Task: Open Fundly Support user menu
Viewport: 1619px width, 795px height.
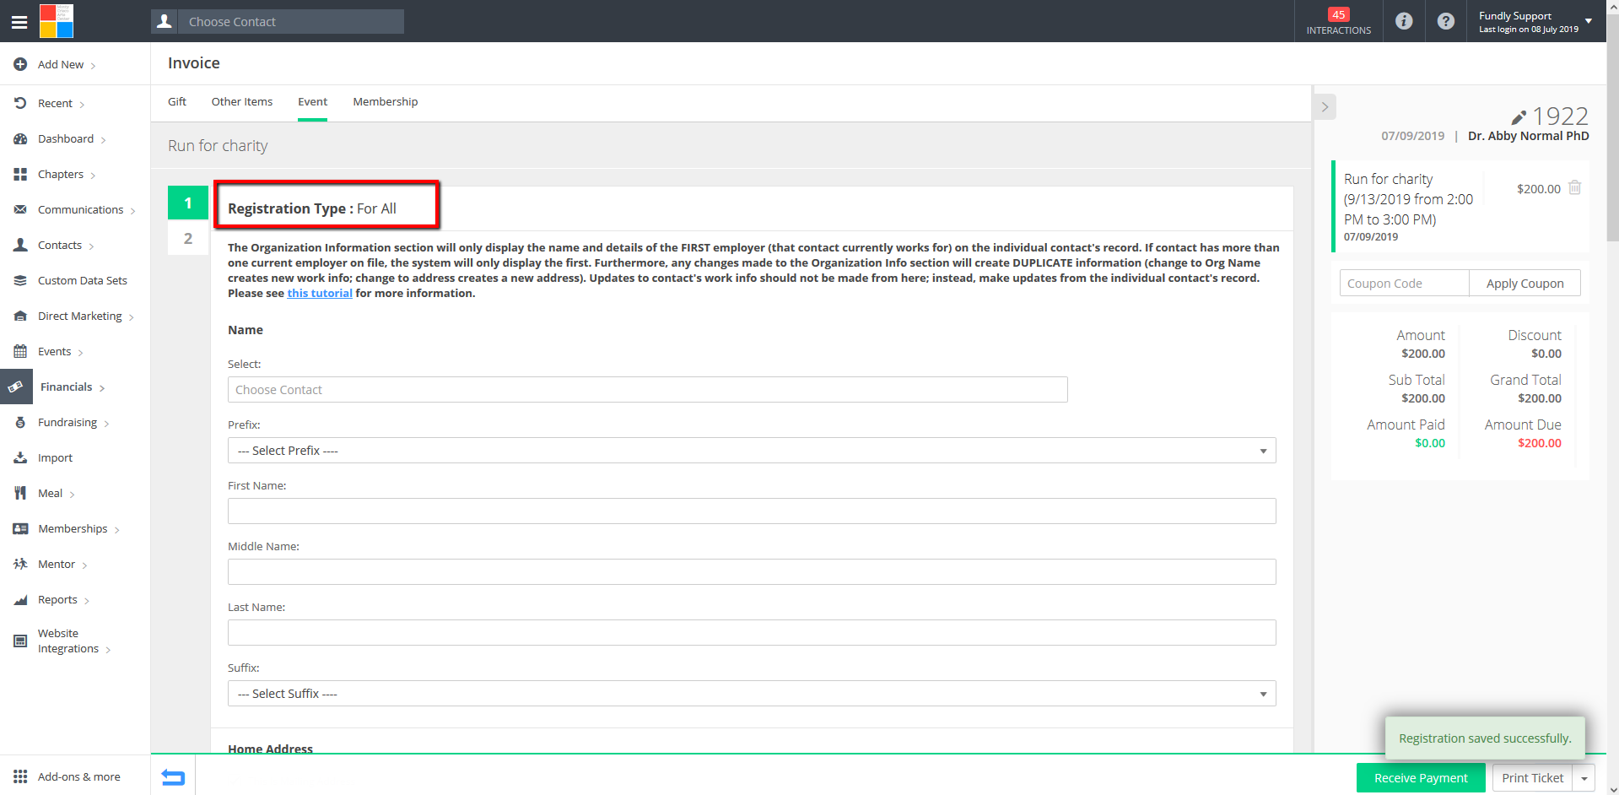Action: 1535,21
